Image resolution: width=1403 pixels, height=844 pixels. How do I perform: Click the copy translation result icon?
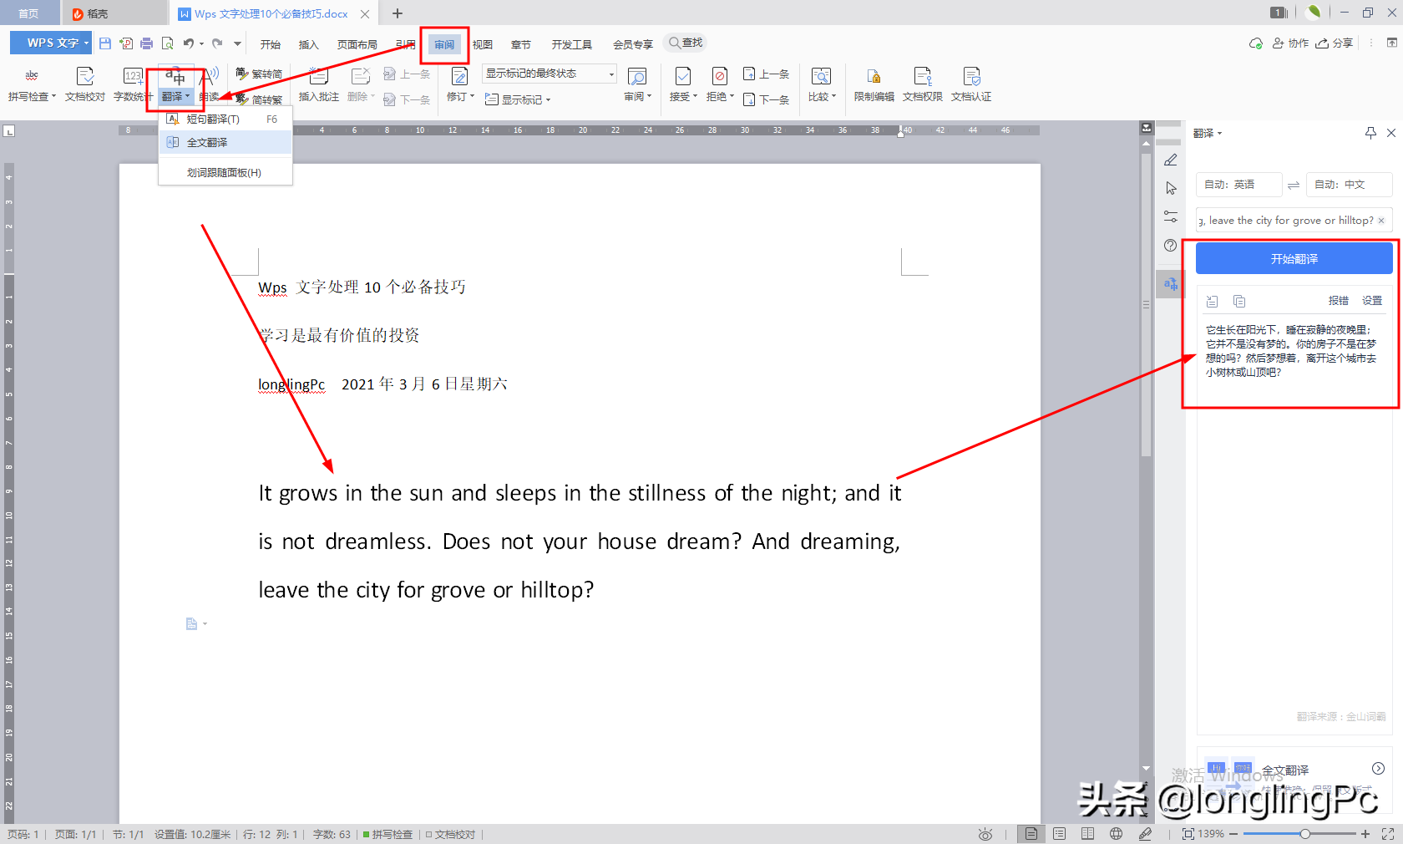1239,301
